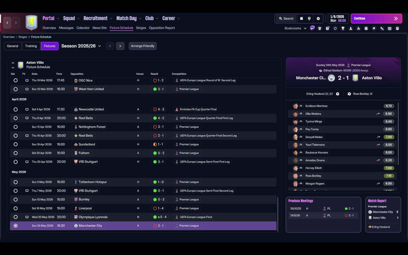Click the player ratings list scrollbar
Viewport: 408px width, 255px height.
(x=398, y=134)
